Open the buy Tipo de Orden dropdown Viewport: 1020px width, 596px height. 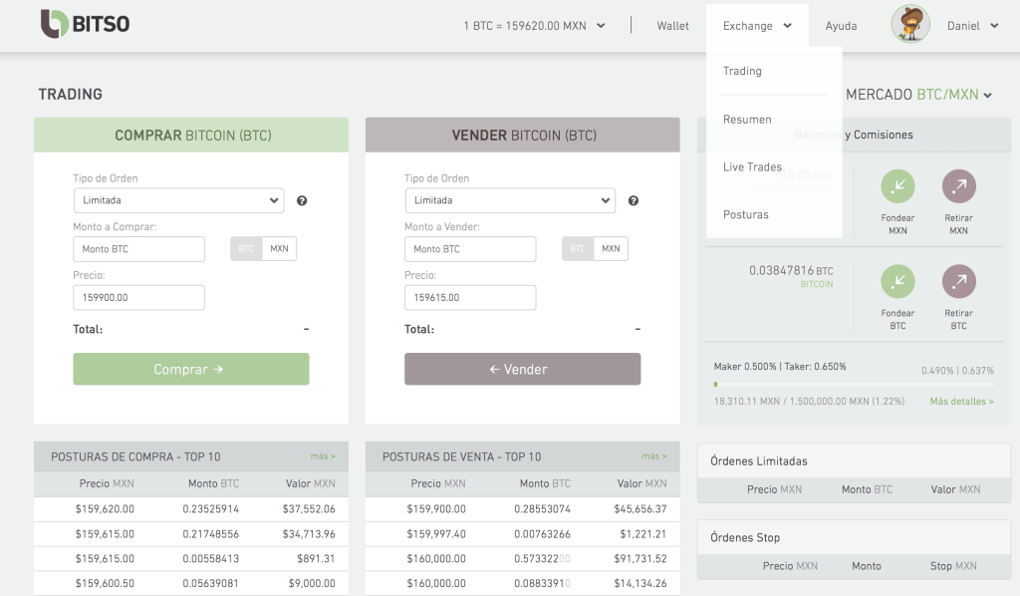[178, 200]
